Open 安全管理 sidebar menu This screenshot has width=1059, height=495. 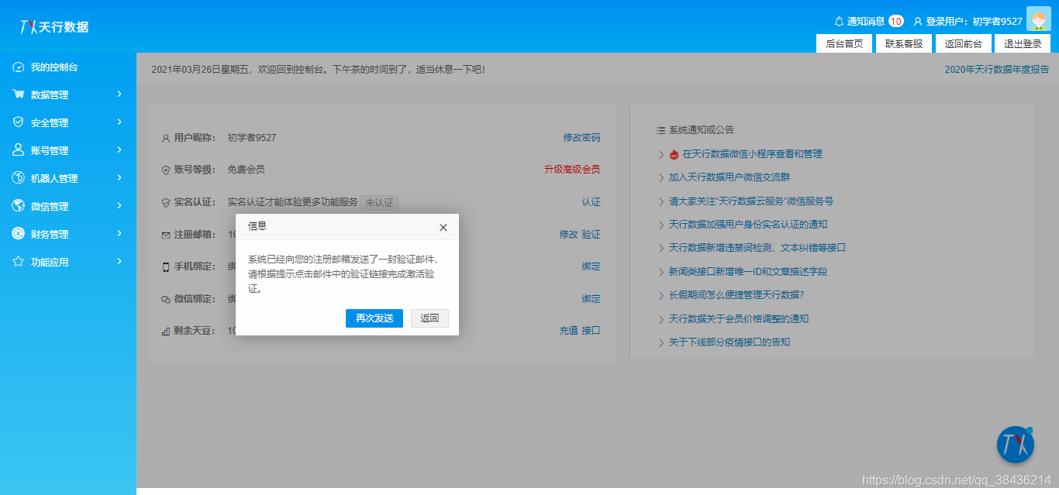[x=68, y=122]
